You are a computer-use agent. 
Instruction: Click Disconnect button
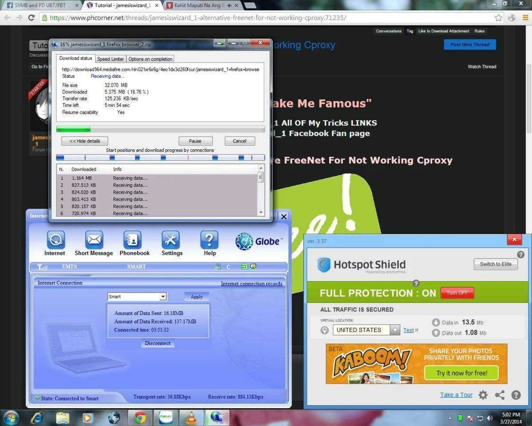pos(157,343)
